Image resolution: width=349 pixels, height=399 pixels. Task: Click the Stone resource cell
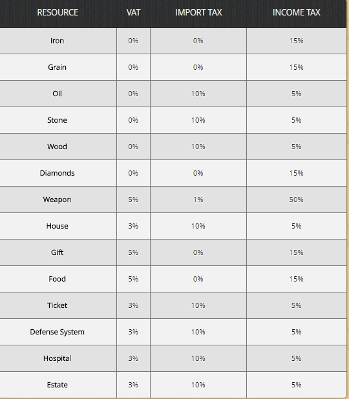58,120
